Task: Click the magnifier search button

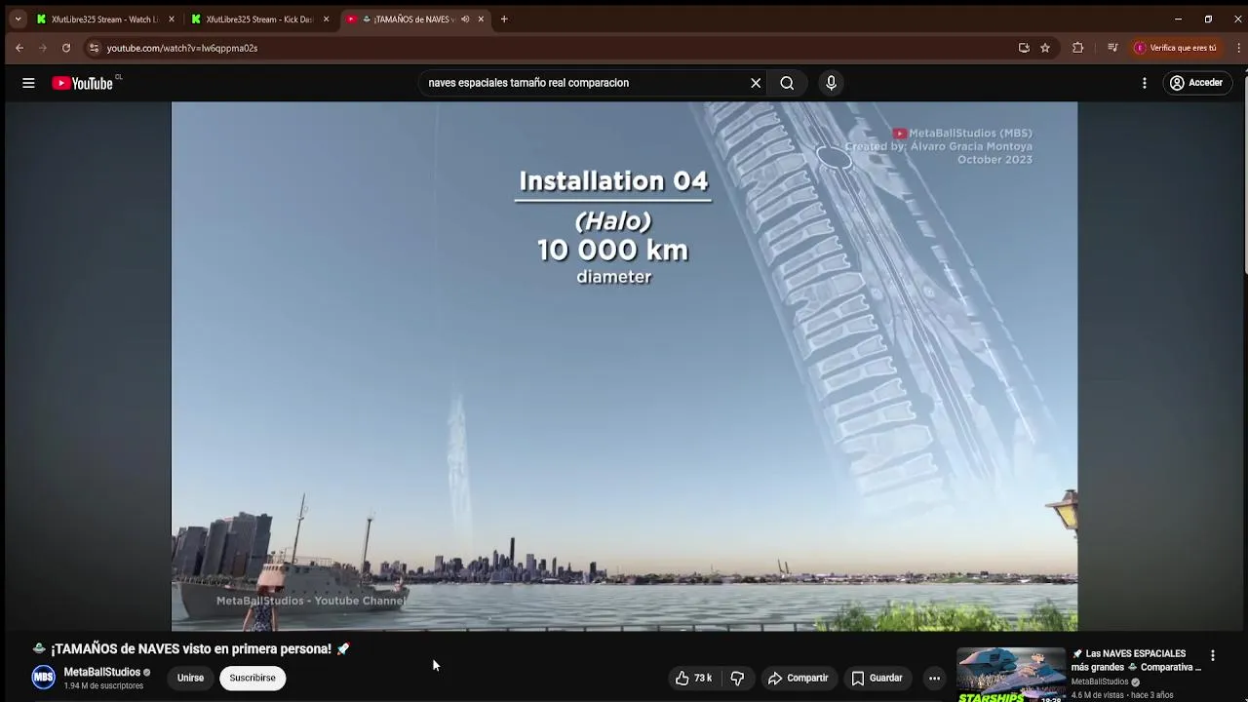Action: 787,83
